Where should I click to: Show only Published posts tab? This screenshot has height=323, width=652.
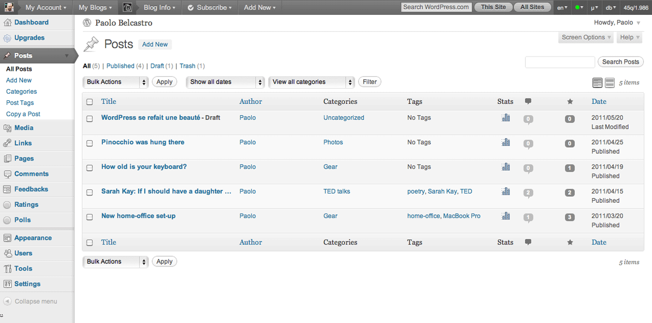tap(120, 66)
